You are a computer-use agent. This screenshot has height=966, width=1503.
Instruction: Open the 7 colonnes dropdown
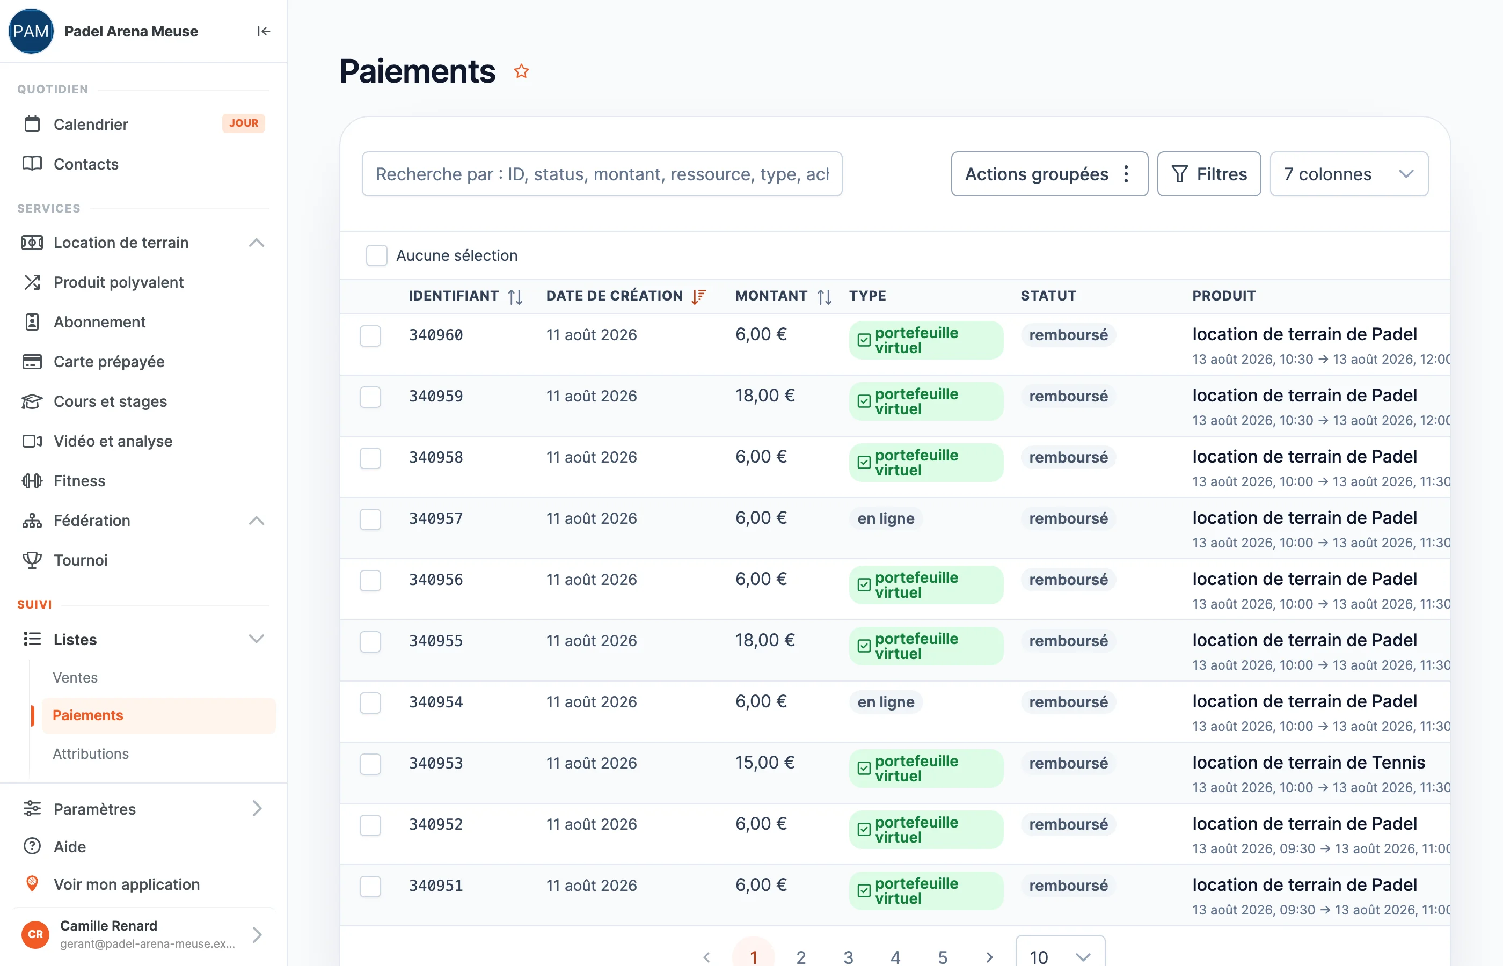[1349, 174]
